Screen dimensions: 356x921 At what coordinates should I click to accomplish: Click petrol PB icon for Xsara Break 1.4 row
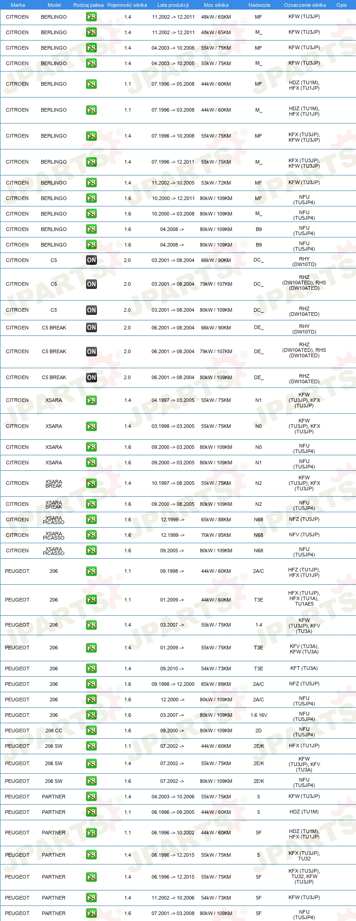point(92,483)
